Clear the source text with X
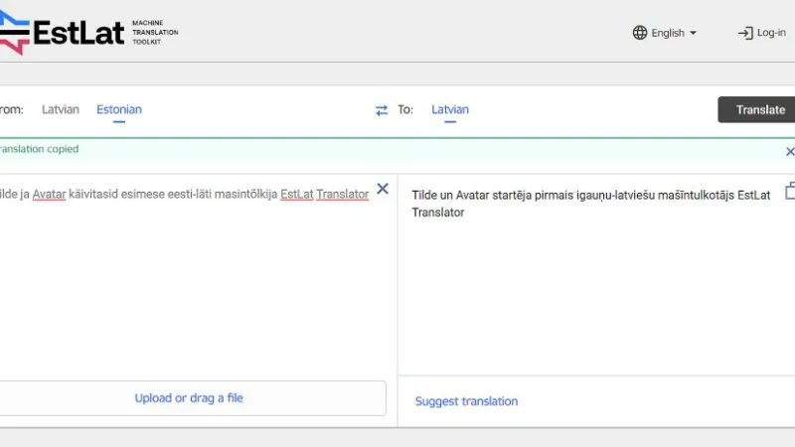 click(x=383, y=189)
